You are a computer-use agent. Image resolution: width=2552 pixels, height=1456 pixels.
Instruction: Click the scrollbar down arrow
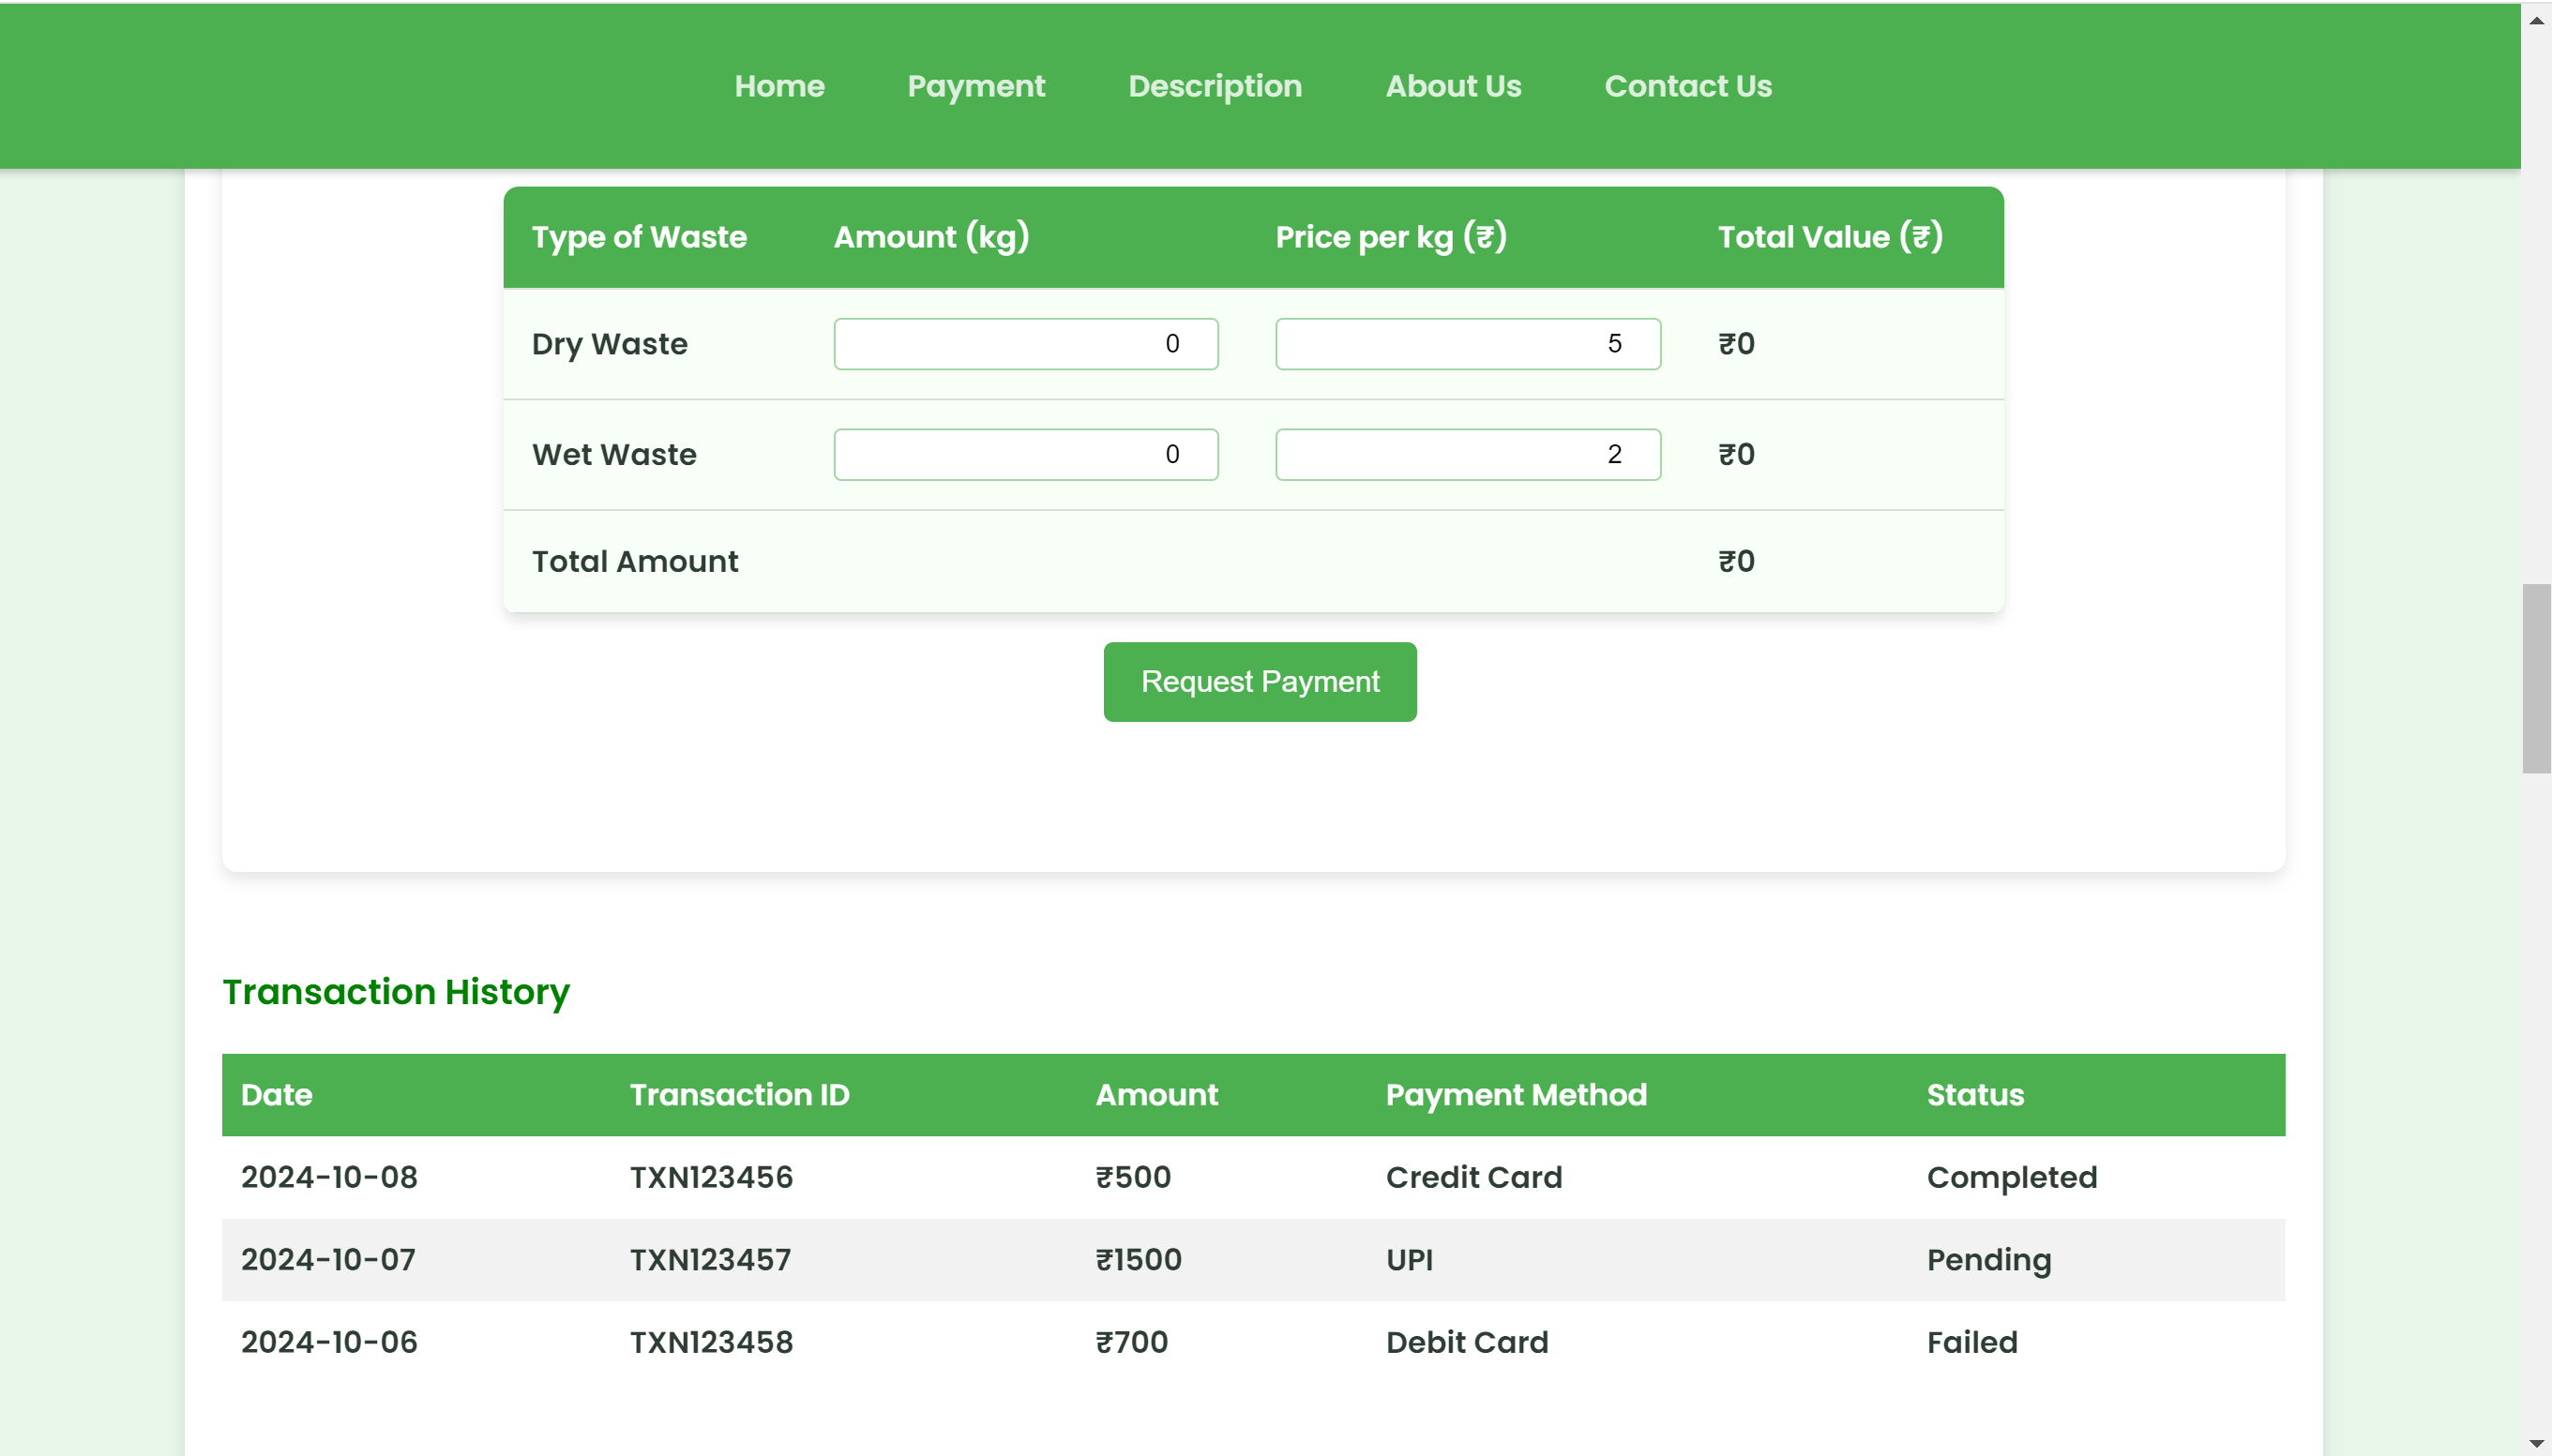[x=2536, y=1442]
